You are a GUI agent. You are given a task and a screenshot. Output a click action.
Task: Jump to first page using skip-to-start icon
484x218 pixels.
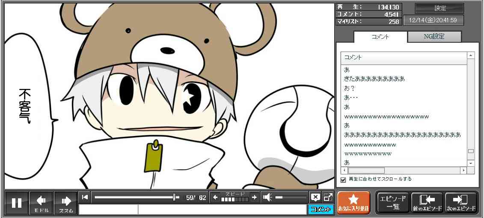tap(85, 197)
